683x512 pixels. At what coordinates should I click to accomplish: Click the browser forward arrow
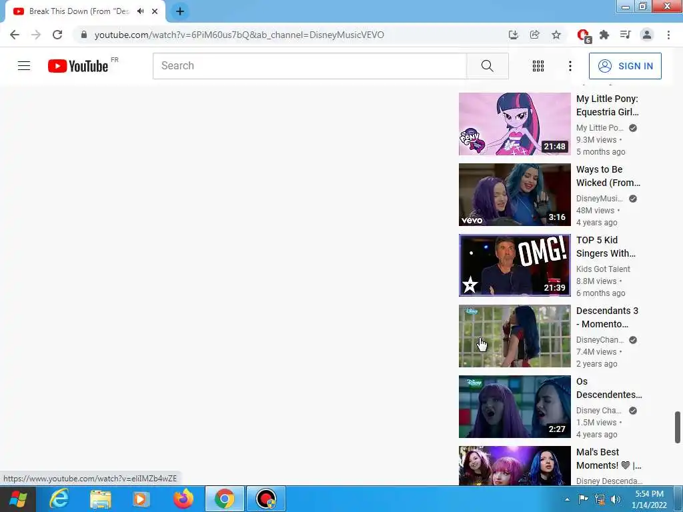[36, 35]
